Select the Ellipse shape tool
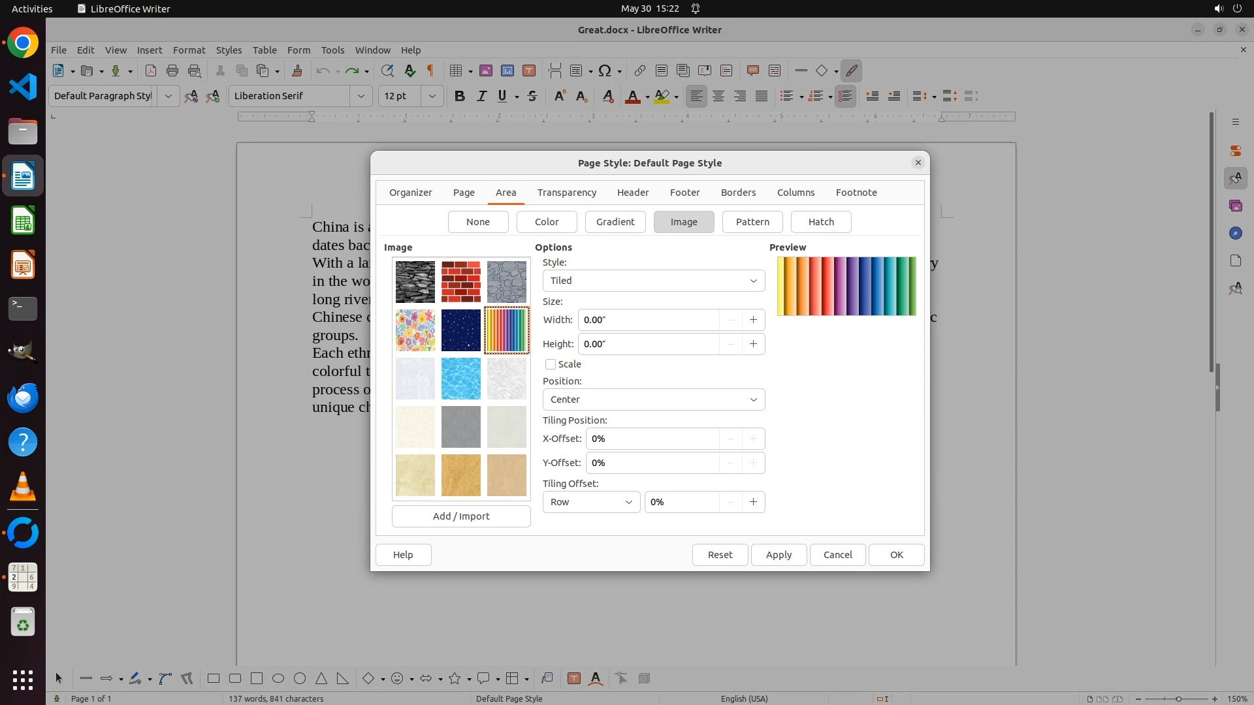This screenshot has width=1254, height=705. coord(278,678)
